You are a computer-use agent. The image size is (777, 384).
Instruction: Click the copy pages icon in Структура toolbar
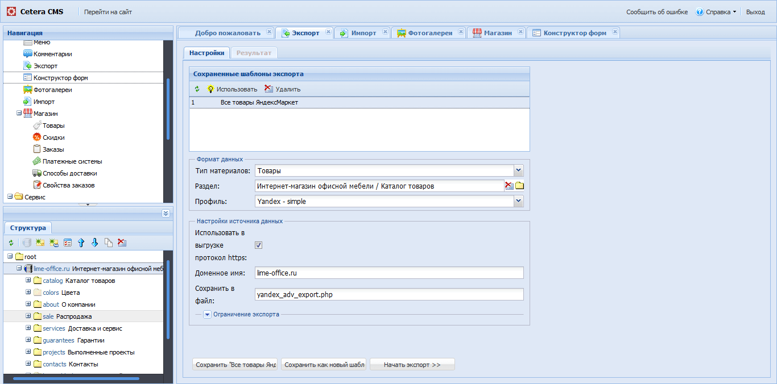109,243
